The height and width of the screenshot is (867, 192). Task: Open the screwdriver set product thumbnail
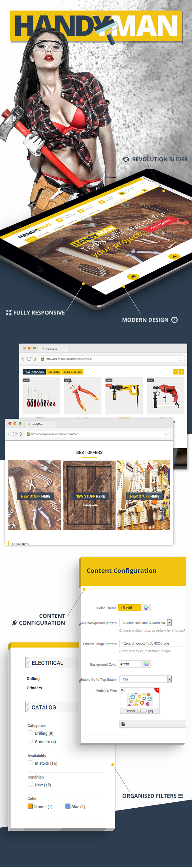(x=41, y=396)
